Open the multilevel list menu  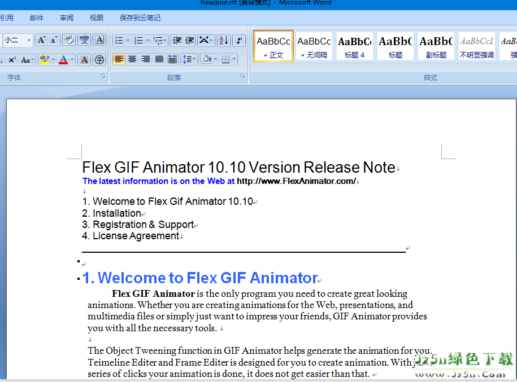[160, 41]
